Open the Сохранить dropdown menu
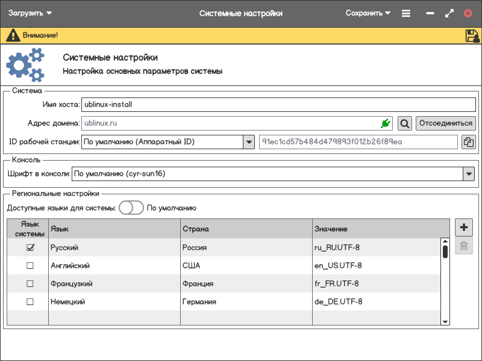The width and height of the screenshot is (482, 361). (368, 13)
